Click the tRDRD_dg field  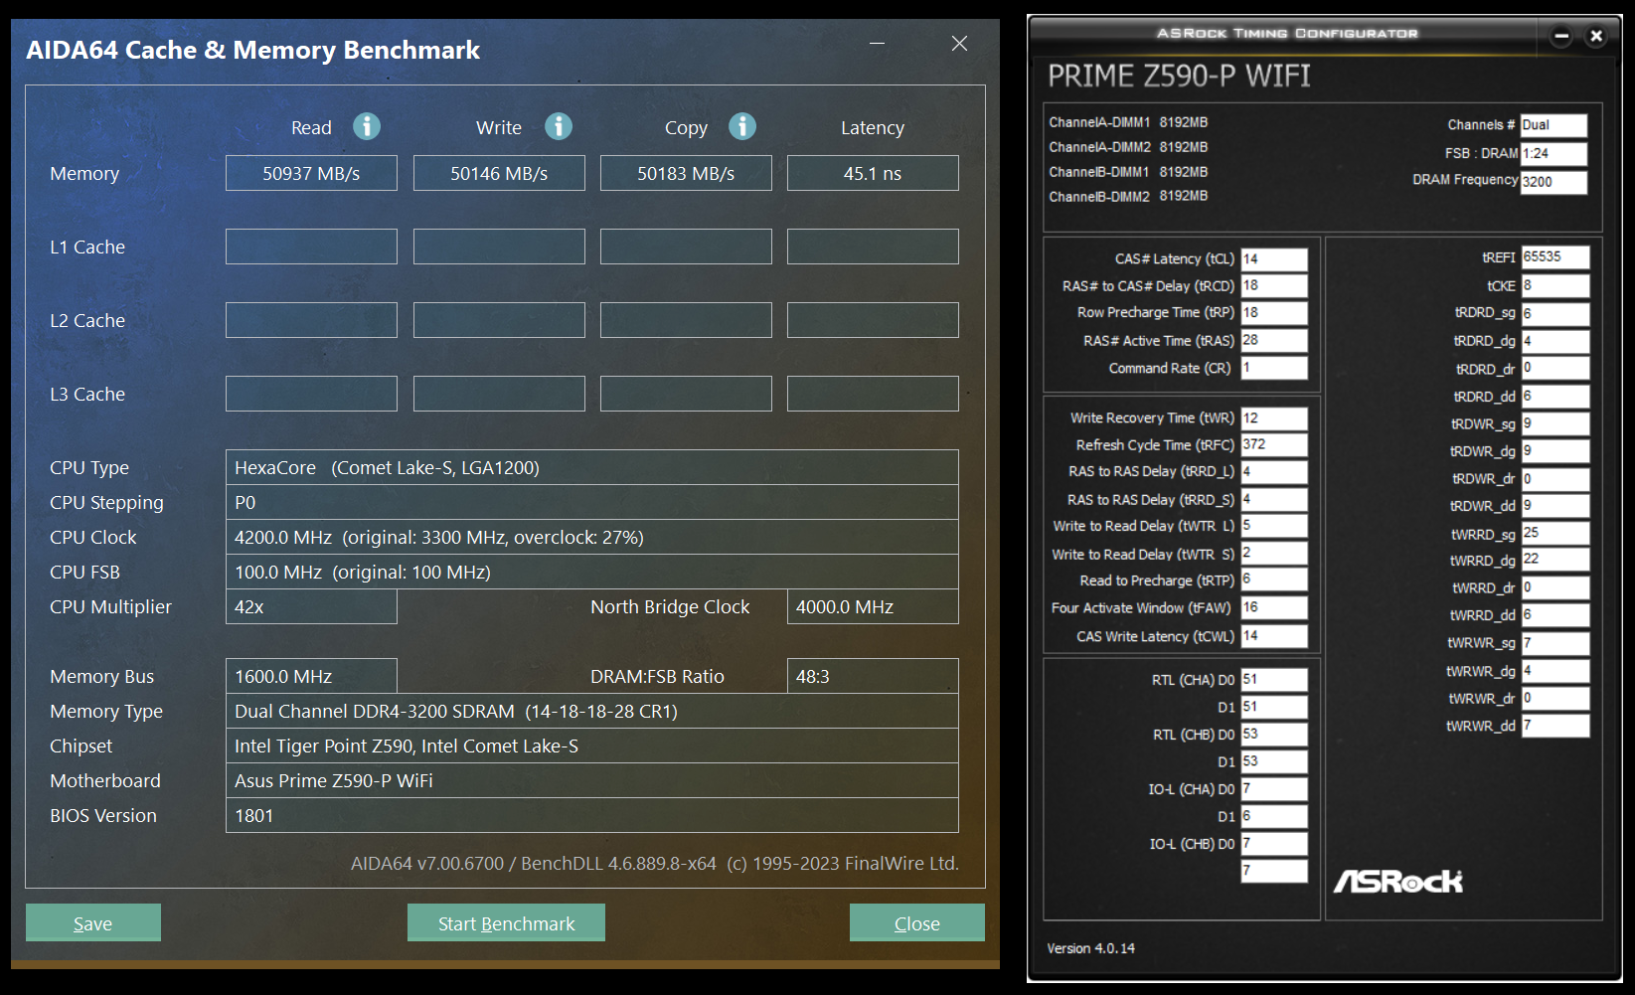1555,341
